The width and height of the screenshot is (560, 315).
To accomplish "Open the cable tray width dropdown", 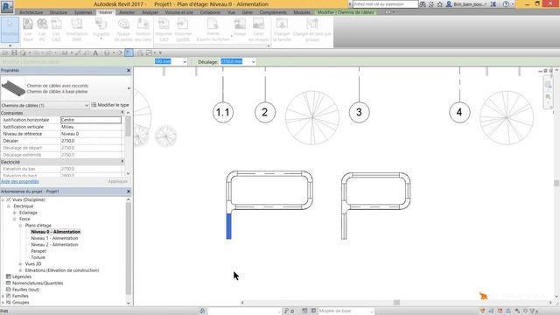I will click(x=185, y=62).
